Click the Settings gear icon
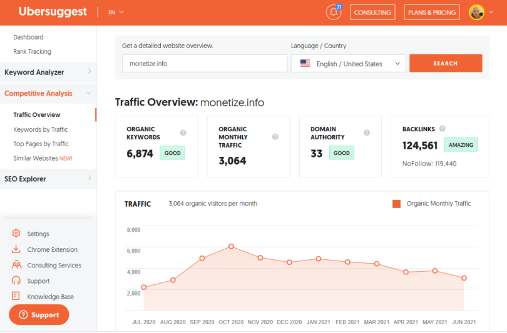This screenshot has width=507, height=333. 16,233
